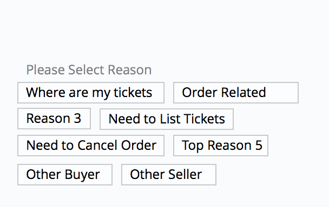Set reason to Need to Cancel Order
Viewport: 329px width, 207px height.
pyautogui.click(x=91, y=146)
